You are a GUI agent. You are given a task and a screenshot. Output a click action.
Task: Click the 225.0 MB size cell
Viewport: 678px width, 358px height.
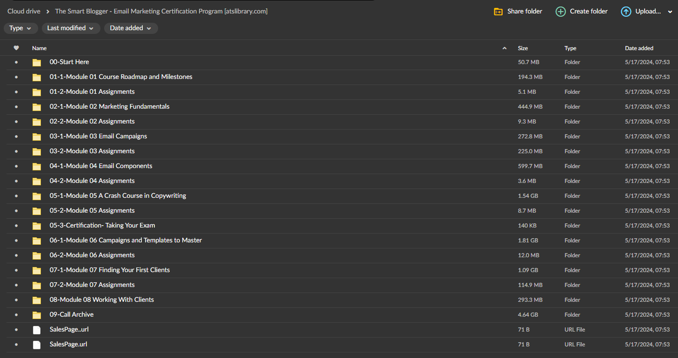pos(530,151)
